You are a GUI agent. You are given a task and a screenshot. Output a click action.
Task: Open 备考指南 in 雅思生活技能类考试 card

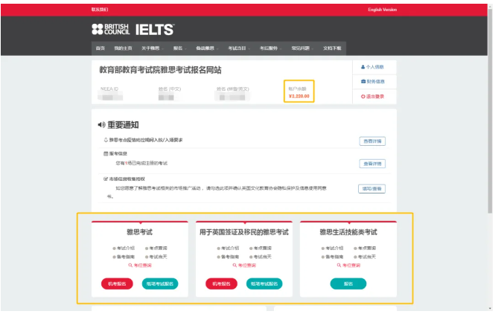click(334, 257)
